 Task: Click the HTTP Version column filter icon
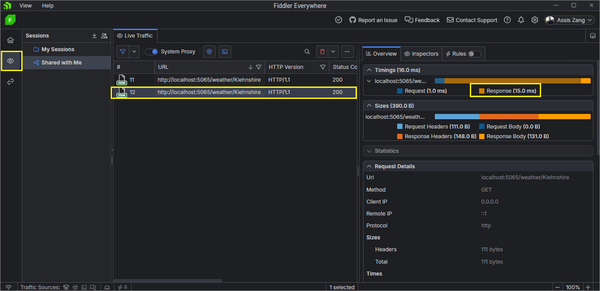[323, 67]
